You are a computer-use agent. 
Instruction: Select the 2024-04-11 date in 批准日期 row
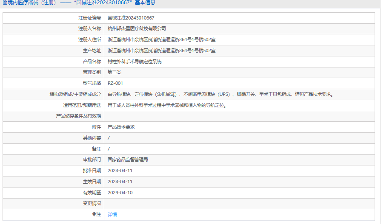[120, 171]
